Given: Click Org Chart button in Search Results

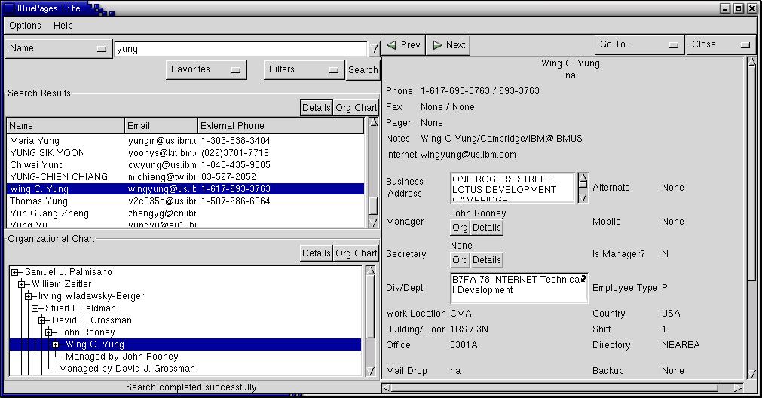Looking at the screenshot, I should (x=357, y=107).
